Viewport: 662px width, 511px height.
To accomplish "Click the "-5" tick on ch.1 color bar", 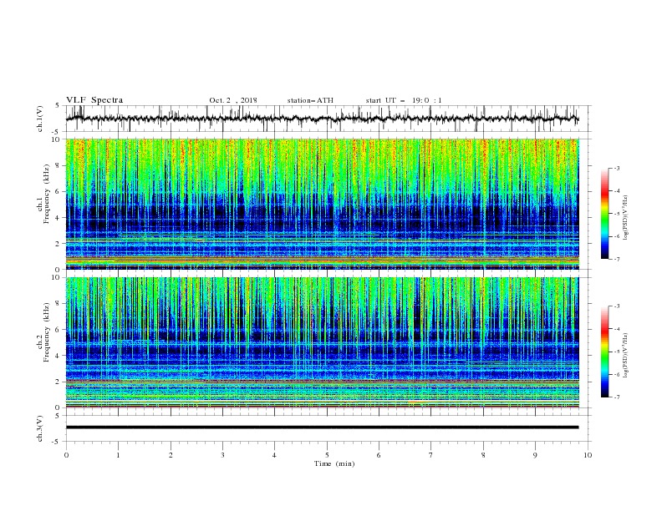I will 617,214.
